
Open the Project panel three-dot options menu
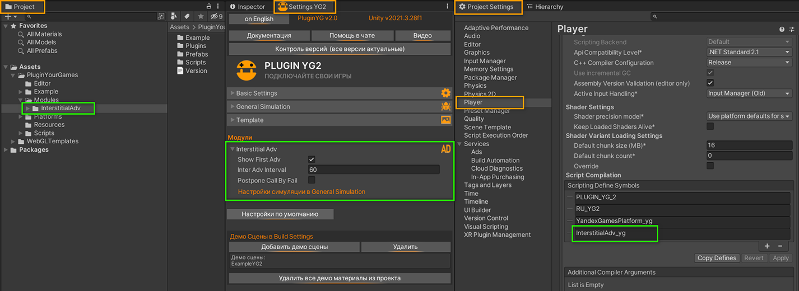click(x=219, y=6)
